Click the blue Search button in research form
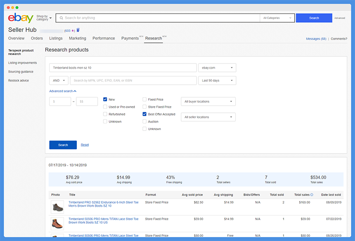The width and height of the screenshot is (355, 241). click(x=63, y=145)
